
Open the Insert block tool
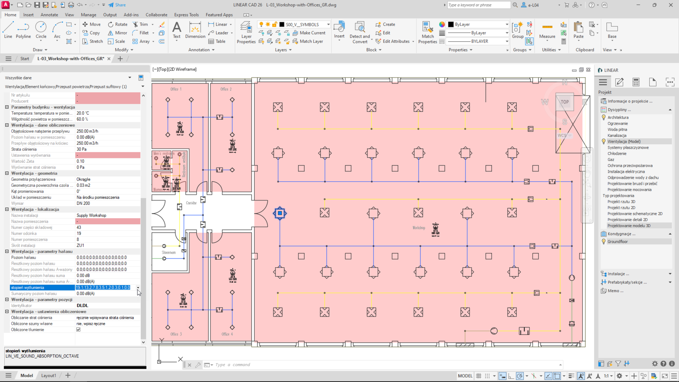(339, 31)
